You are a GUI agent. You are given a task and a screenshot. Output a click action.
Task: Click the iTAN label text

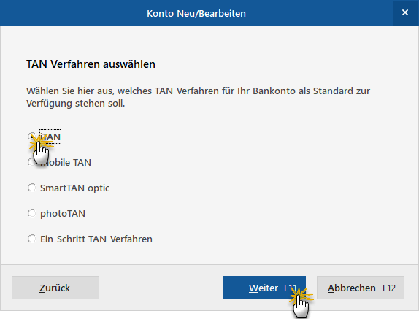click(x=50, y=137)
